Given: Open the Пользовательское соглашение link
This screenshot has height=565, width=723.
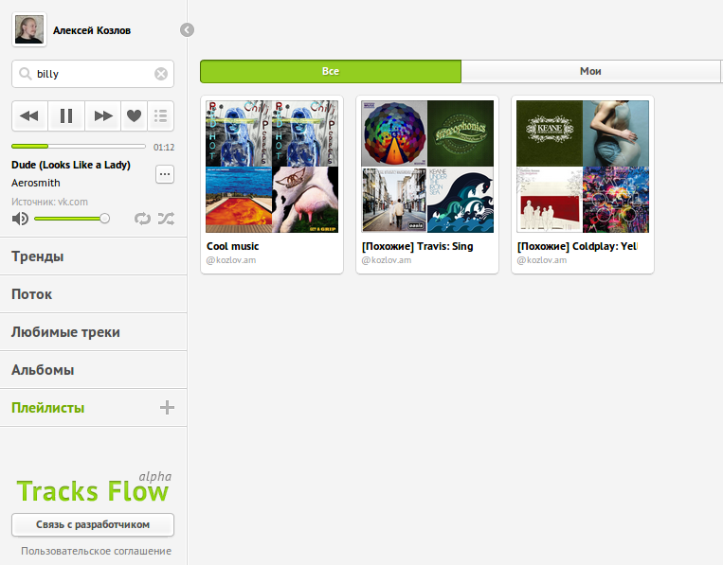Looking at the screenshot, I should [96, 551].
